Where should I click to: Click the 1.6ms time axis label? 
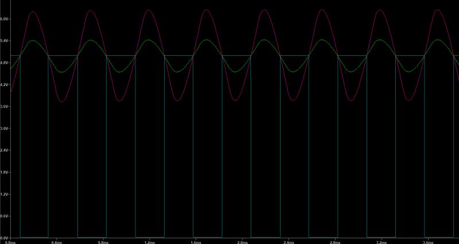click(x=196, y=242)
